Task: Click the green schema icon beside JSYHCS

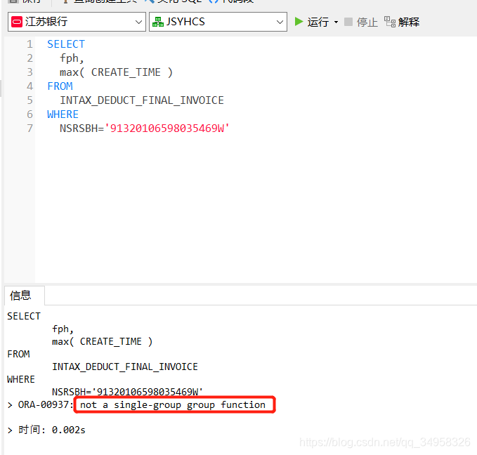Action: [158, 22]
